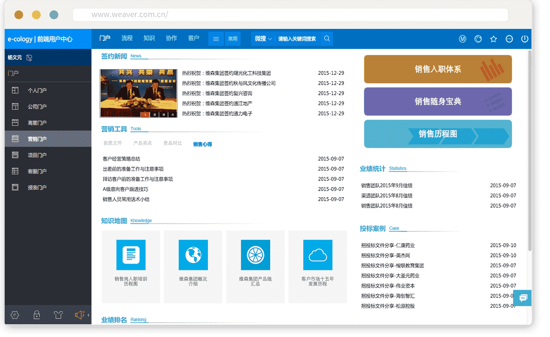Screen dimensions: 550x337
Task: Show slide 3 of the news carousel
Action: pyautogui.click(x=163, y=114)
